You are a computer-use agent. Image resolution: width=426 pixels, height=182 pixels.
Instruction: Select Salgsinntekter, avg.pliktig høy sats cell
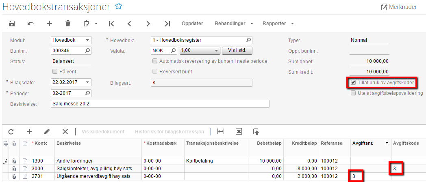(x=98, y=169)
